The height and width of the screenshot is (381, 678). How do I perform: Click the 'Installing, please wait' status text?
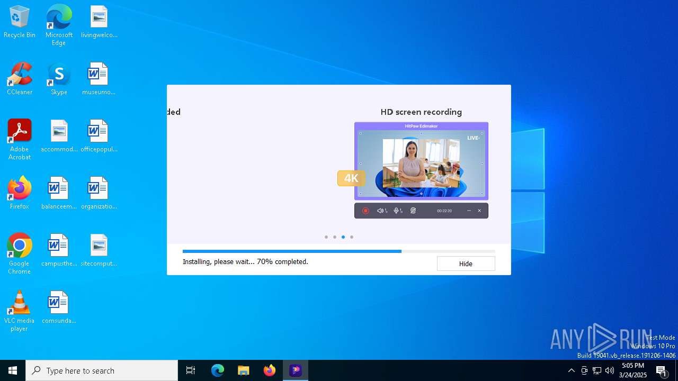245,261
